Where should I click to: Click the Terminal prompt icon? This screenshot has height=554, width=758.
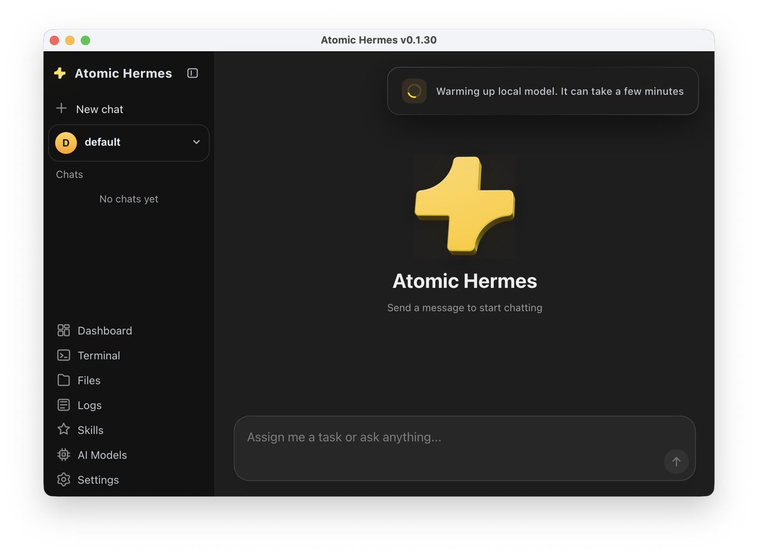[x=64, y=355]
